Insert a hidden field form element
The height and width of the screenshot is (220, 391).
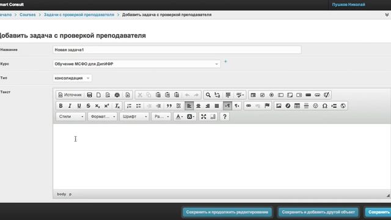point(326,95)
